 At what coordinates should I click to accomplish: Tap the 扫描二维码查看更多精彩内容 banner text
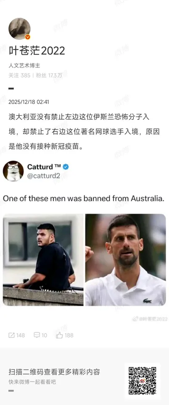click(54, 372)
